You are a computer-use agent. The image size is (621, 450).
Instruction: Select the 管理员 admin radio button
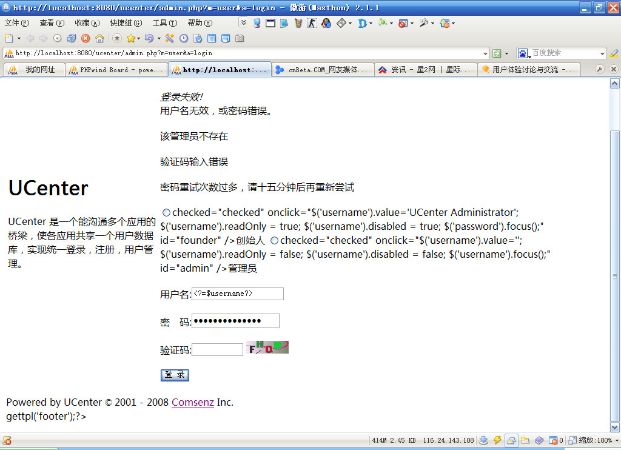(275, 240)
